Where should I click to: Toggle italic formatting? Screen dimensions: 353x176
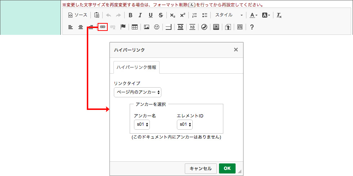tap(140, 15)
